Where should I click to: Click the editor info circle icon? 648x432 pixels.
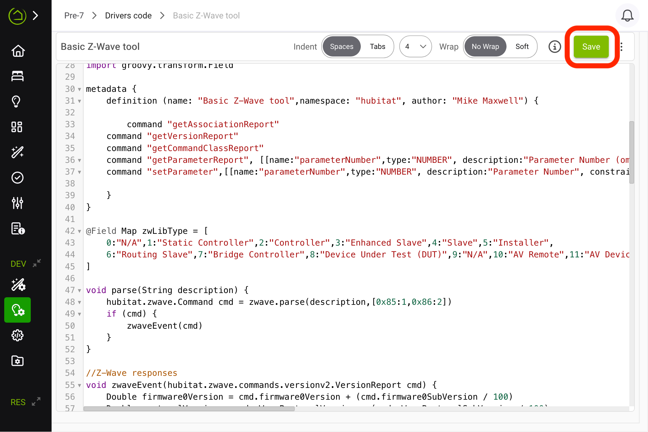coord(554,47)
